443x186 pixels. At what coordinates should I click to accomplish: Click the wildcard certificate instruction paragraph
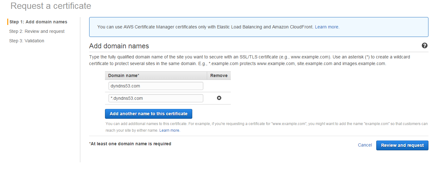point(237,60)
